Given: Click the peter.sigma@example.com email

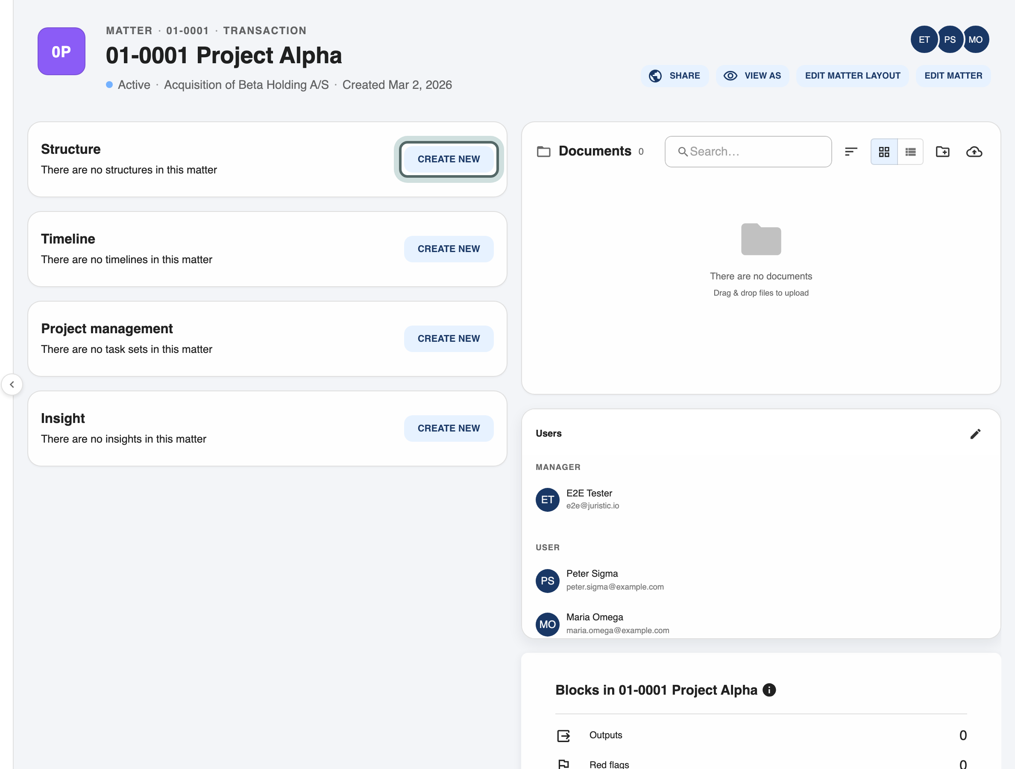Looking at the screenshot, I should coord(615,587).
